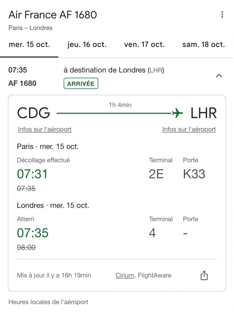
Task: Click the ARRIVÉE status badge
Action: click(x=81, y=84)
